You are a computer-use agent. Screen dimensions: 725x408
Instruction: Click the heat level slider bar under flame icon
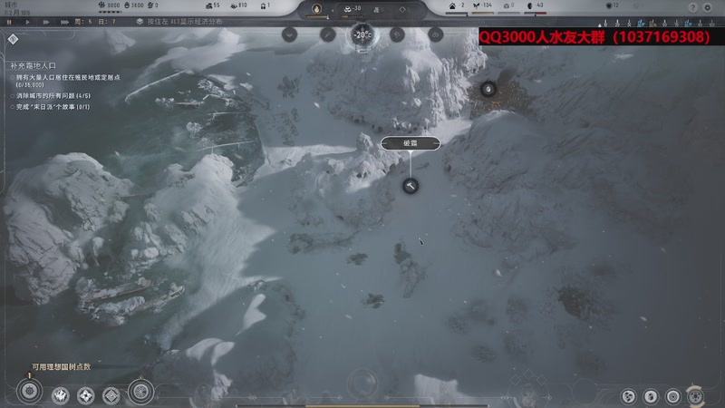pos(318,17)
